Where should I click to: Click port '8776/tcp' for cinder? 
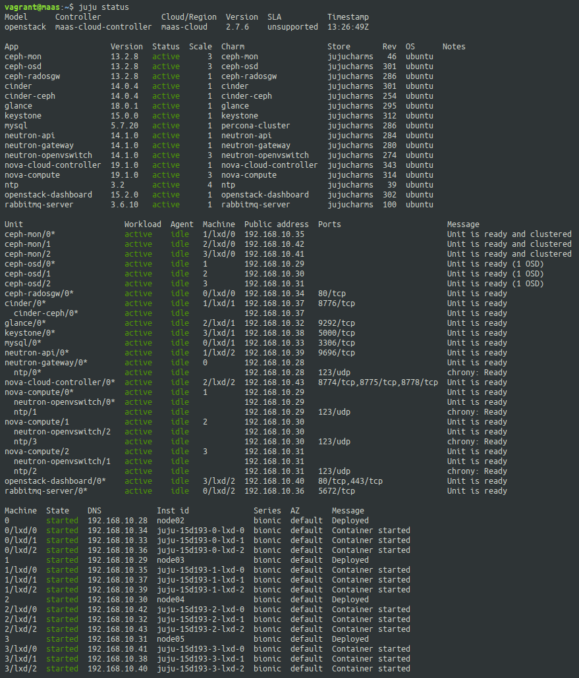[x=336, y=303]
